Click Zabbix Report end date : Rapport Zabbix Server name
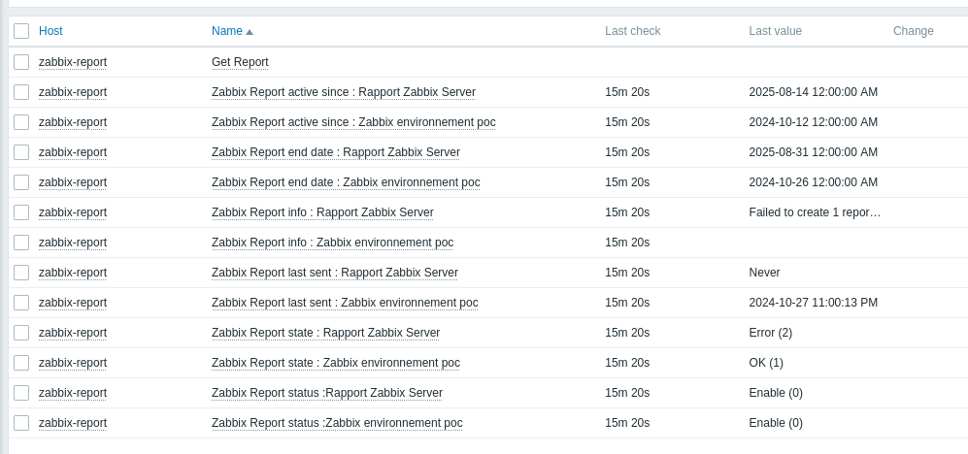This screenshot has width=968, height=454. click(336, 152)
